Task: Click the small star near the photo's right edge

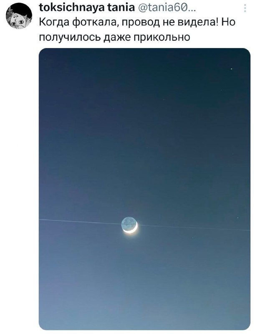Action: pyautogui.click(x=238, y=218)
